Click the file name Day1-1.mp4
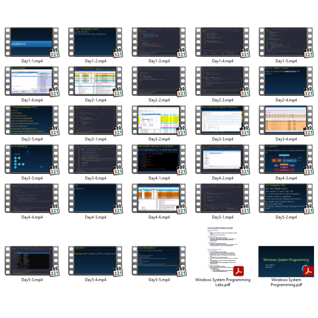The width and height of the screenshot is (318, 318). pyautogui.click(x=32, y=61)
